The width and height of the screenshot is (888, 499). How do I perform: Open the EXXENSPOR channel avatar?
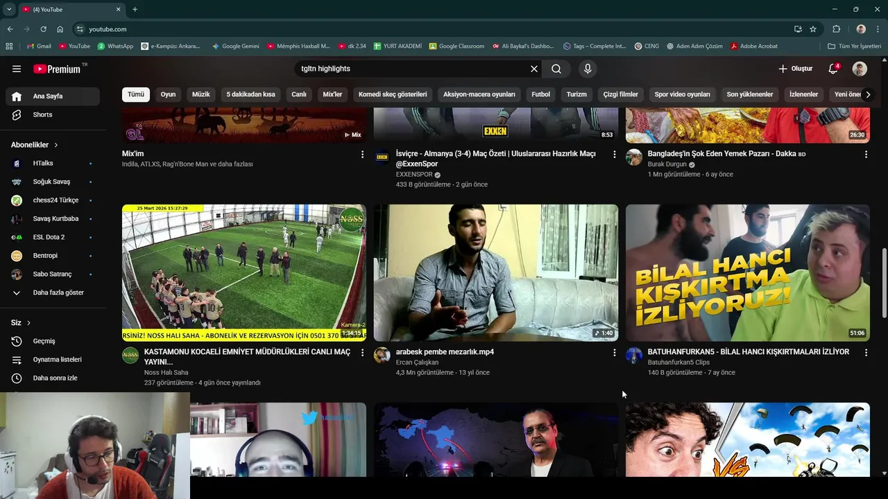(382, 157)
